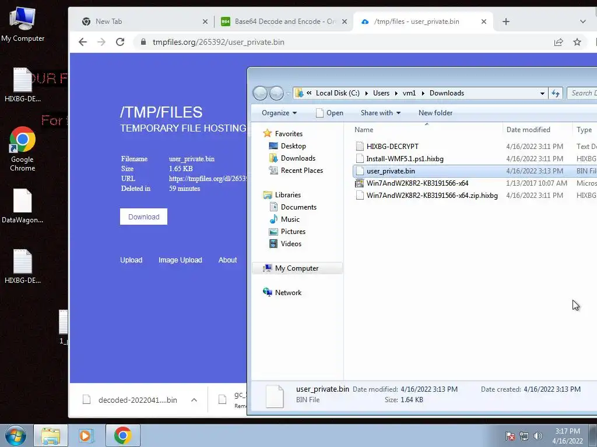This screenshot has height=447, width=597.
Task: Open My Computer desktop icon
Action: pos(23,24)
